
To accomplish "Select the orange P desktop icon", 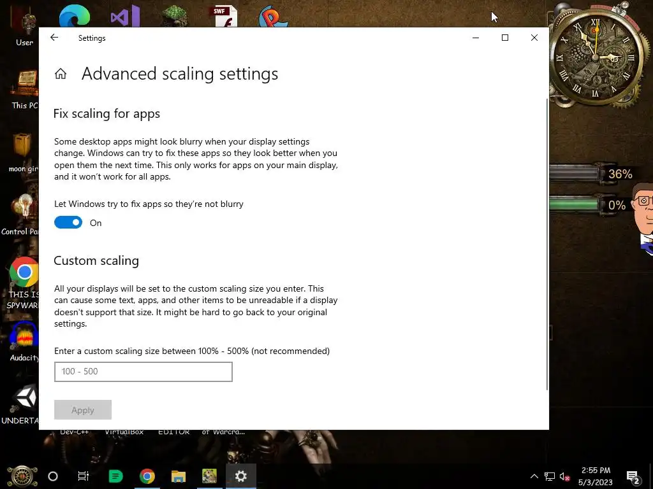I will [x=273, y=16].
